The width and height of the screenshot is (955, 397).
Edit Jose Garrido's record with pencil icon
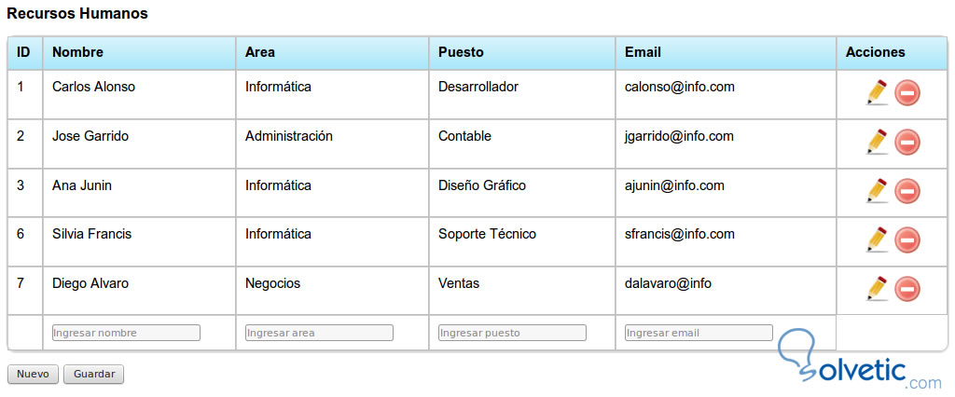pyautogui.click(x=877, y=142)
